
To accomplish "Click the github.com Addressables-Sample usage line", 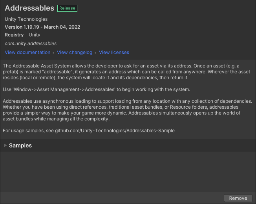I will 88,131.
